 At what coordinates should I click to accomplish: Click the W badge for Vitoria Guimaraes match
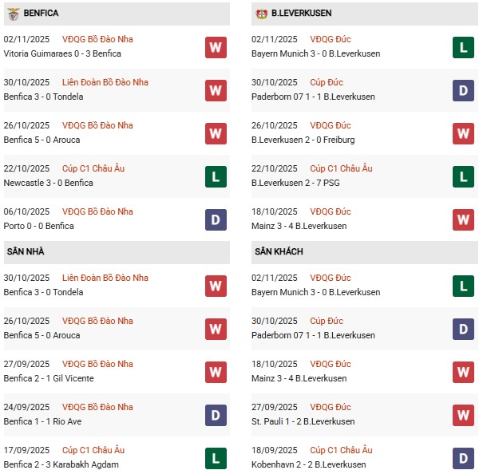coord(216,47)
